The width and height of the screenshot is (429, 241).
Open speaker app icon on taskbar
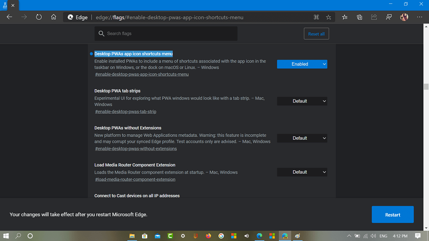[x=247, y=236]
